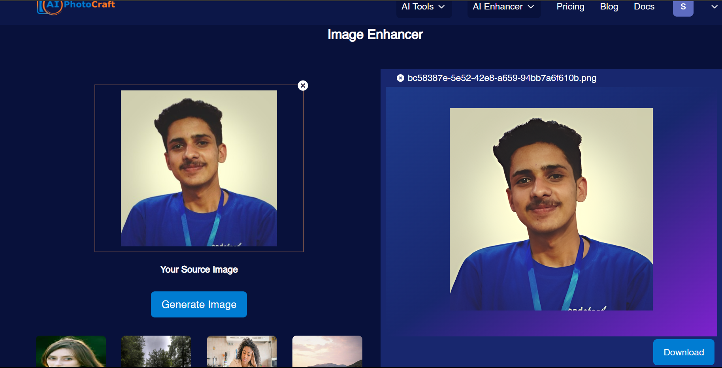Select the girl portrait sample thumbnail

click(x=71, y=351)
